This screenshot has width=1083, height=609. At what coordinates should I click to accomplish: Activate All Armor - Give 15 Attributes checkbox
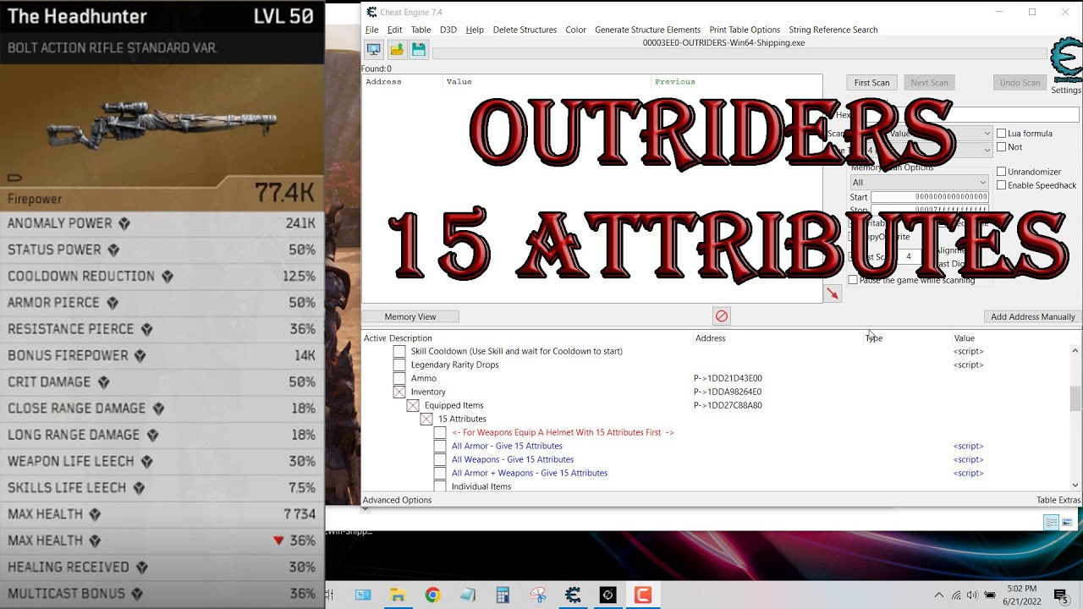point(440,446)
